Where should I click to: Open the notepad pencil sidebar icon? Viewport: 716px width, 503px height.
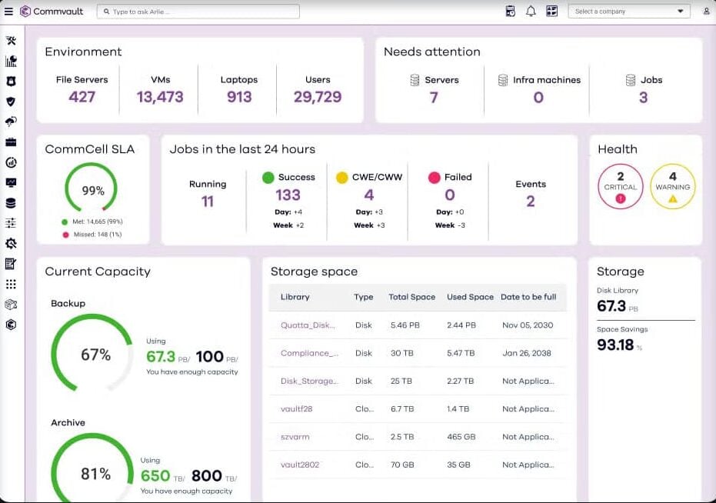[x=11, y=264]
